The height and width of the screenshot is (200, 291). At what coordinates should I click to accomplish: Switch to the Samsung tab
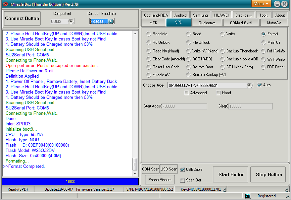[x=200, y=15]
